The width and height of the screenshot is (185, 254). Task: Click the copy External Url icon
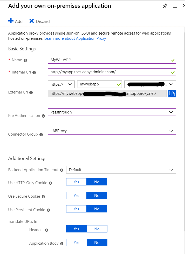[x=172, y=93]
